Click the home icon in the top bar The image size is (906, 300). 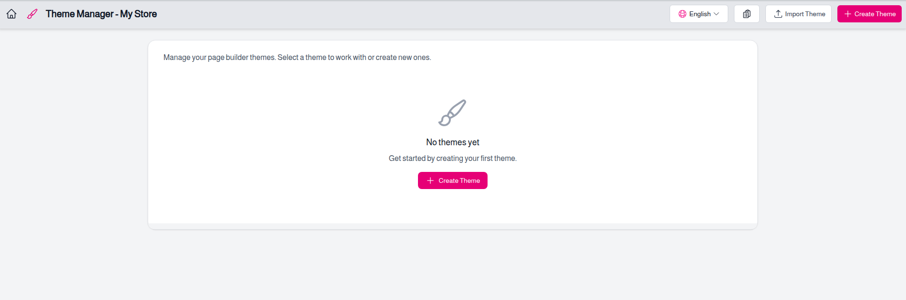click(x=11, y=14)
